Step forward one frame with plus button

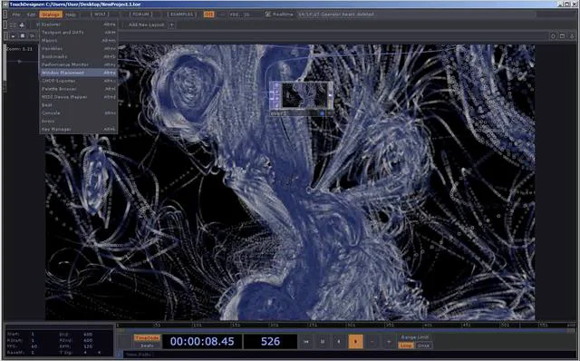[389, 341]
